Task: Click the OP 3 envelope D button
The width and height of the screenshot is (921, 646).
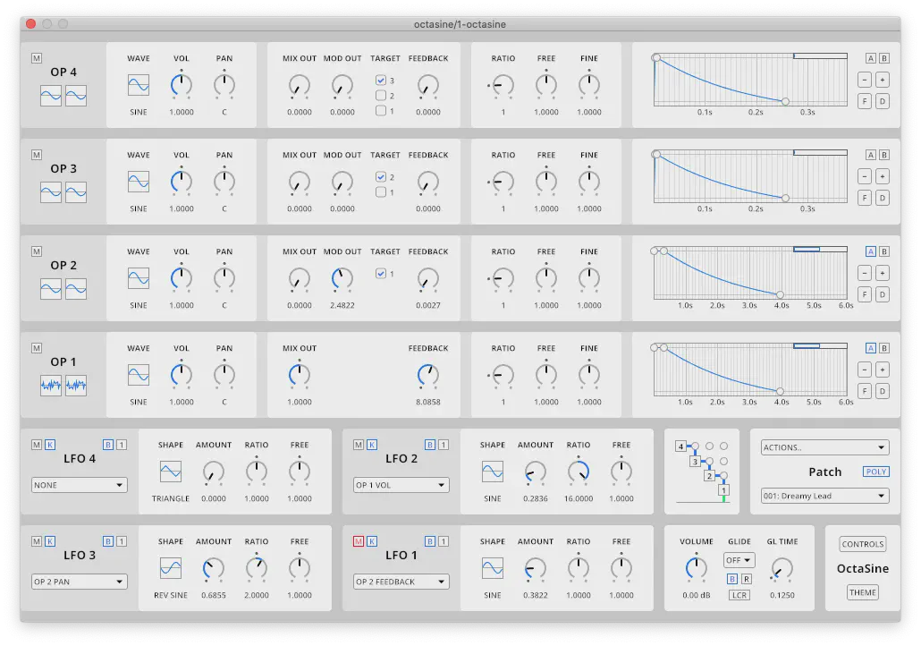Action: click(x=883, y=198)
